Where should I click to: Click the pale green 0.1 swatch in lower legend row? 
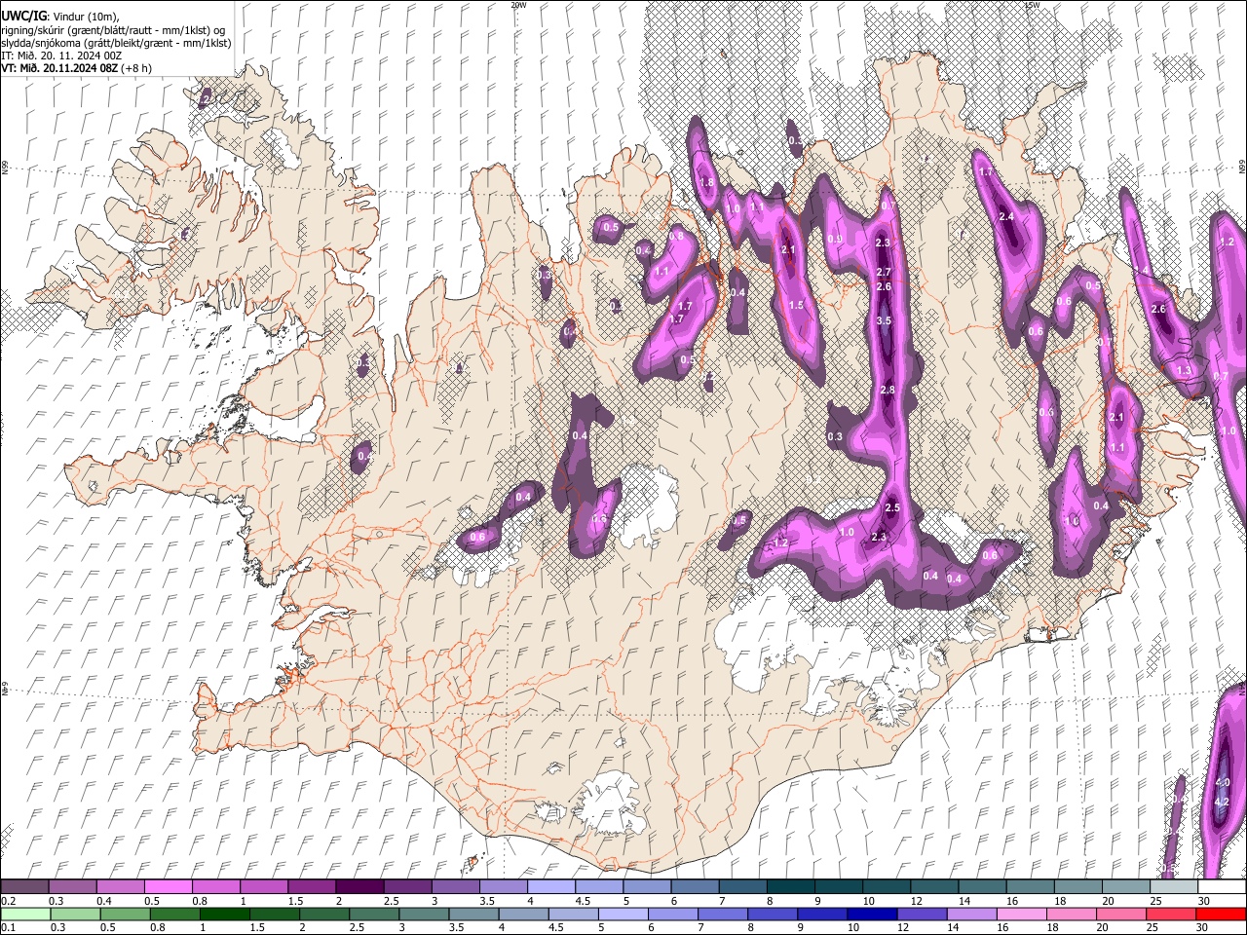tap(24, 915)
